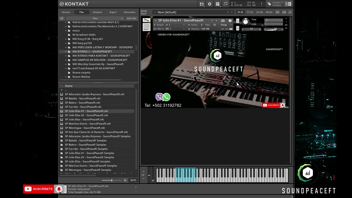Open Kontakt options gear icon
Image resolution: width=352 pixels, height=198 pixels.
pos(210,4)
